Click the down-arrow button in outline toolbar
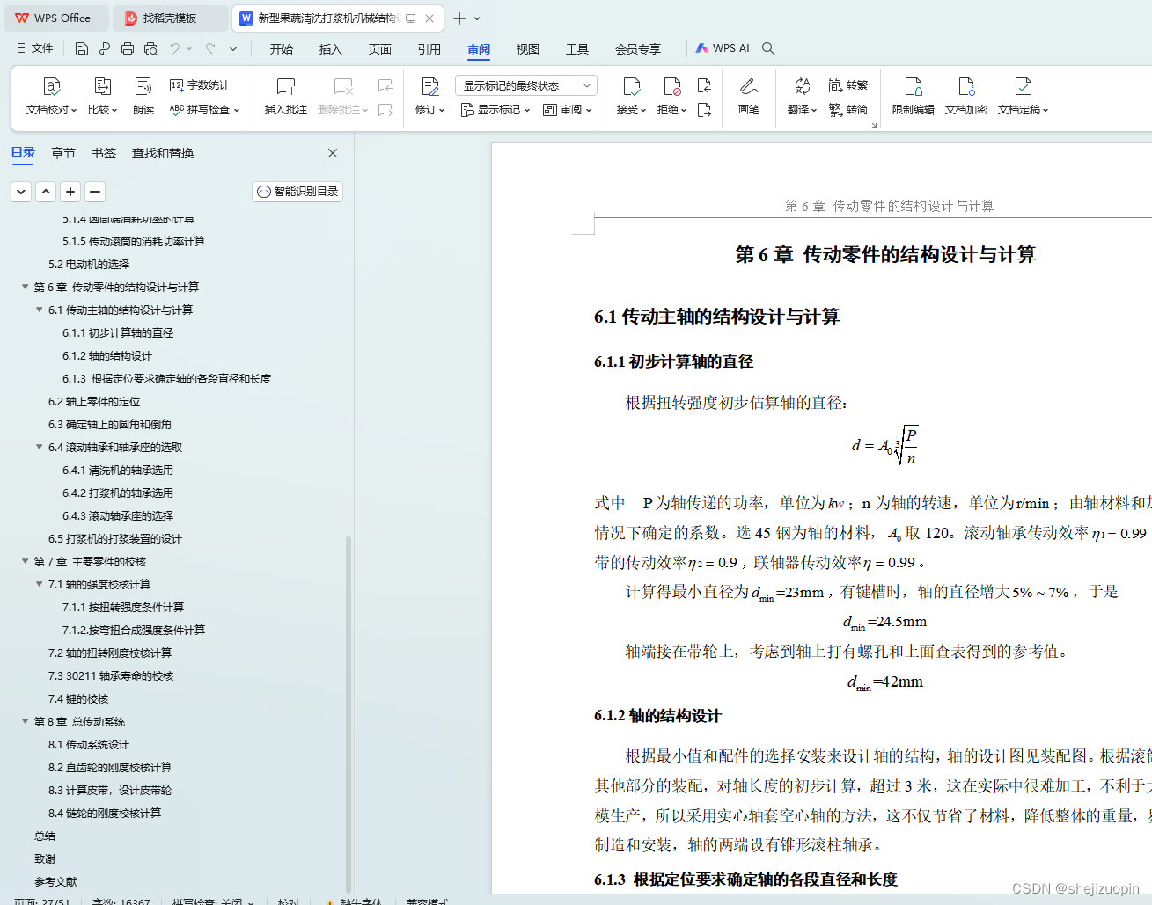This screenshot has height=905, width=1152. pos(21,191)
